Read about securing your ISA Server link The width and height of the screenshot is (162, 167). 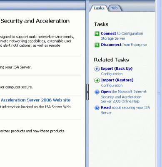125,110
